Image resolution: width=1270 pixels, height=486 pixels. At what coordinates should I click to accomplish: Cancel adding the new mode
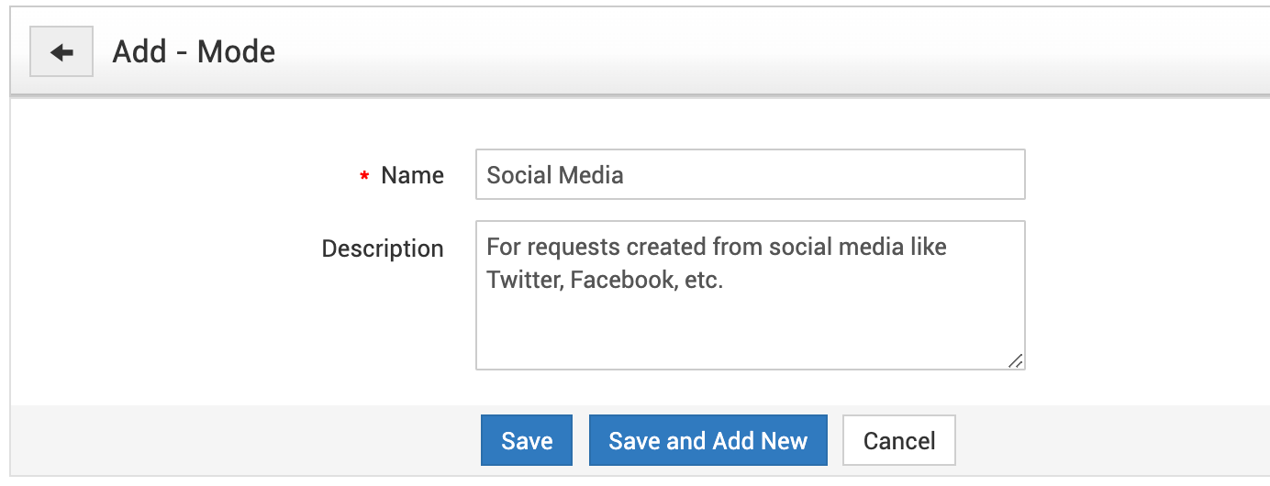(898, 441)
